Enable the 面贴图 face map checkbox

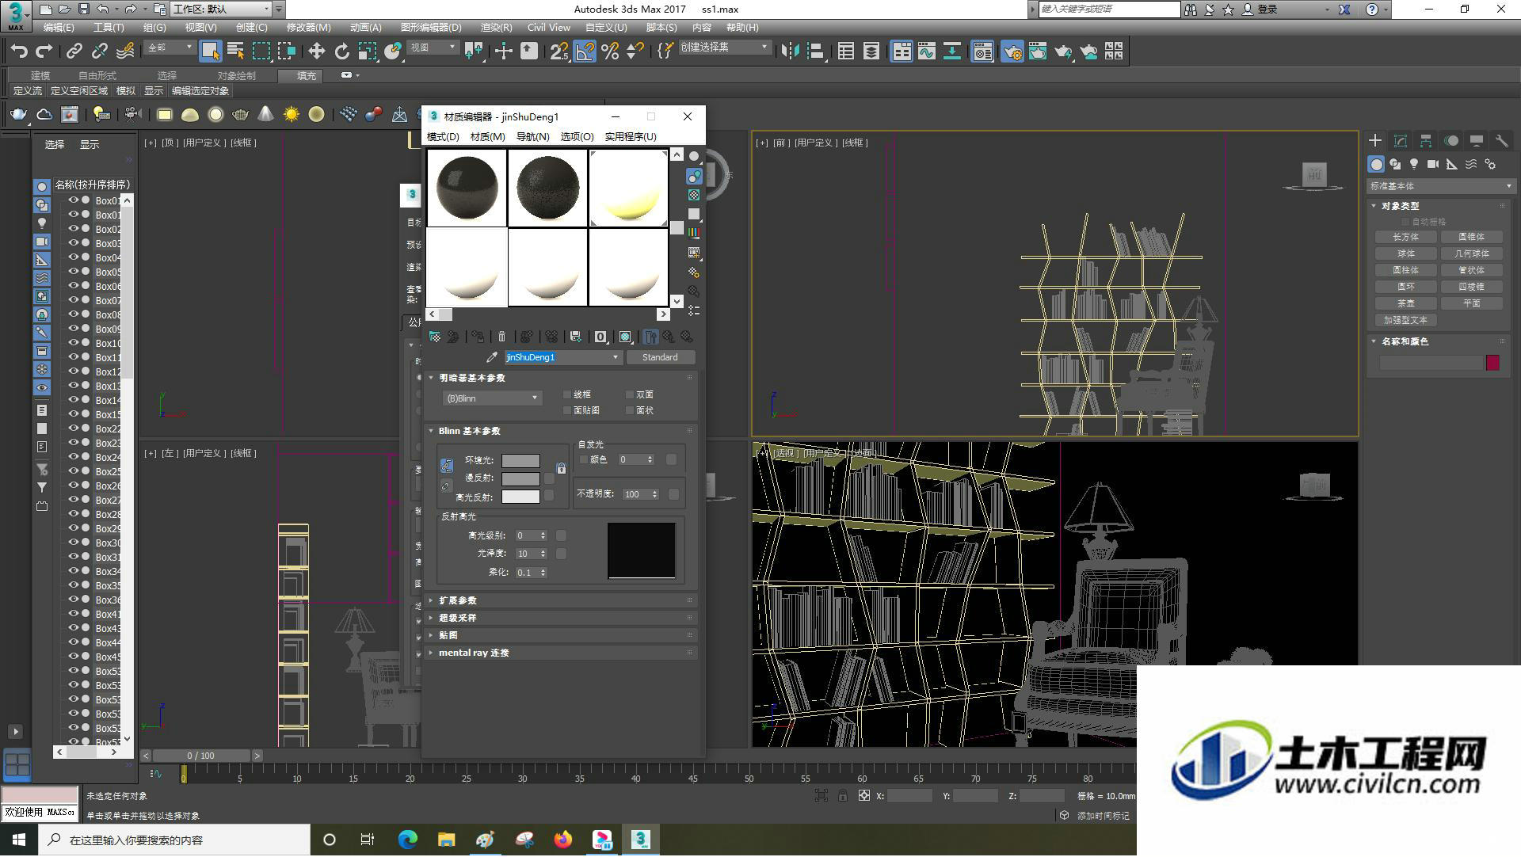[x=567, y=410]
